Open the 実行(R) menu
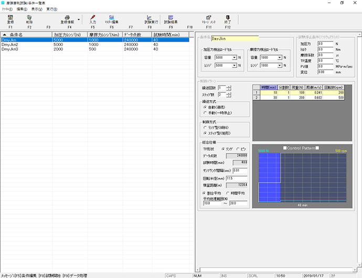The height and width of the screenshot is (278, 362). (x=52, y=9)
